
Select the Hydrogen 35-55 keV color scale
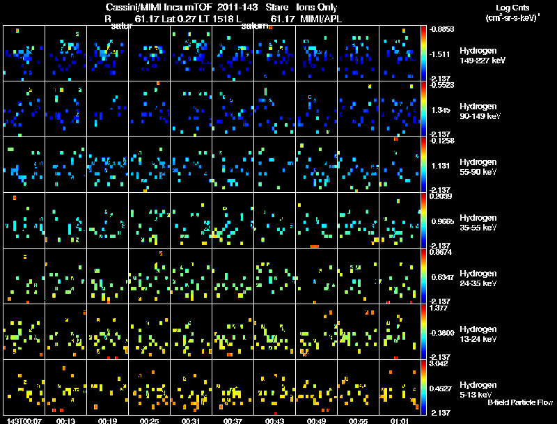click(x=424, y=220)
